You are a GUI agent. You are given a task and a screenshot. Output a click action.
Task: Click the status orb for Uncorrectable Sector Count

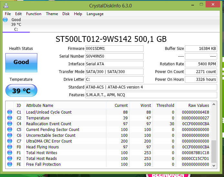pos(10,135)
